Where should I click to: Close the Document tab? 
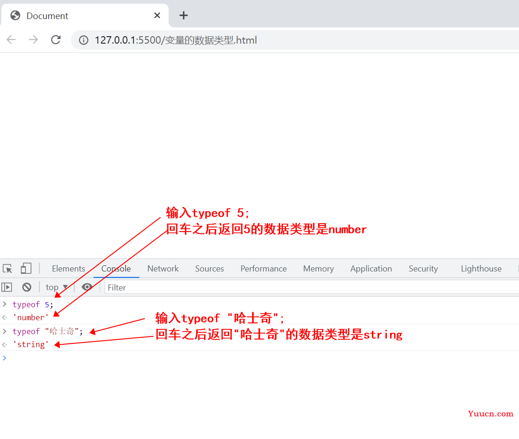[157, 15]
